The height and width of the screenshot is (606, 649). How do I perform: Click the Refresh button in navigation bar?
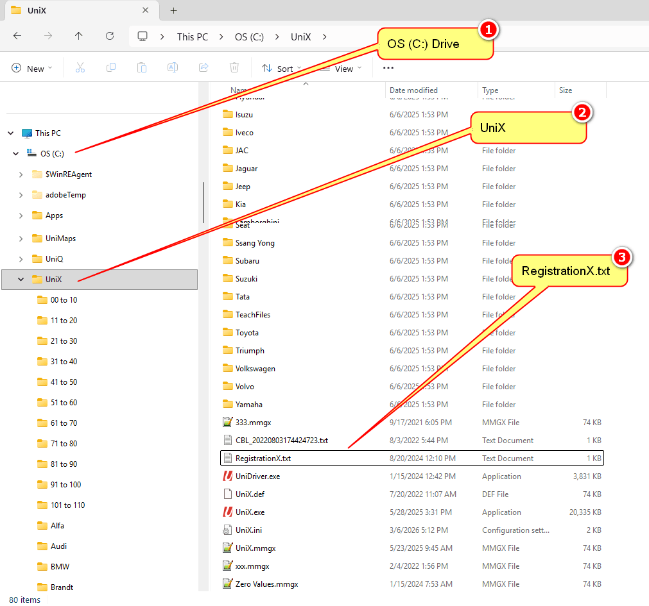click(x=110, y=37)
